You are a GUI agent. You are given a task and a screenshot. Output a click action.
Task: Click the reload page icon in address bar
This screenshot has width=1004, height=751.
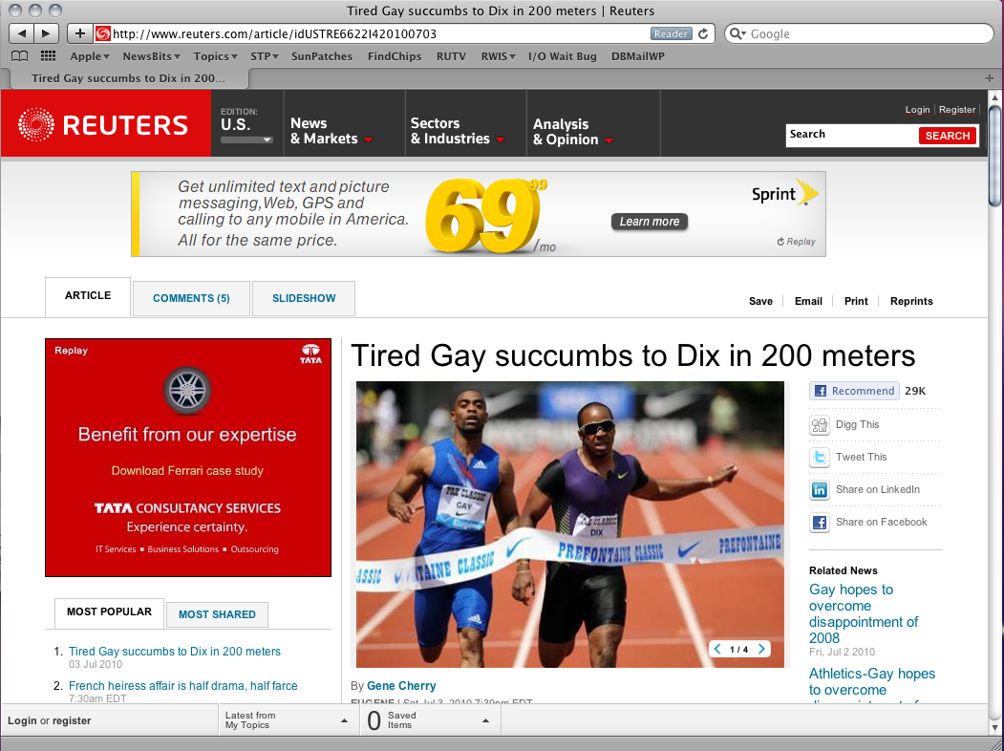[x=703, y=34]
